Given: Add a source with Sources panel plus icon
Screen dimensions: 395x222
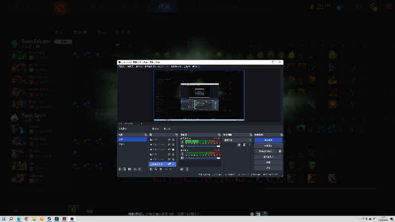Looking at the screenshot, I should pos(151,169).
